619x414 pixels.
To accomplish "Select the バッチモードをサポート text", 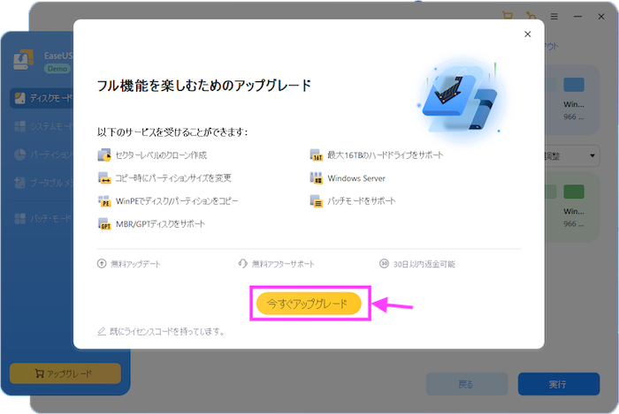I will point(361,201).
